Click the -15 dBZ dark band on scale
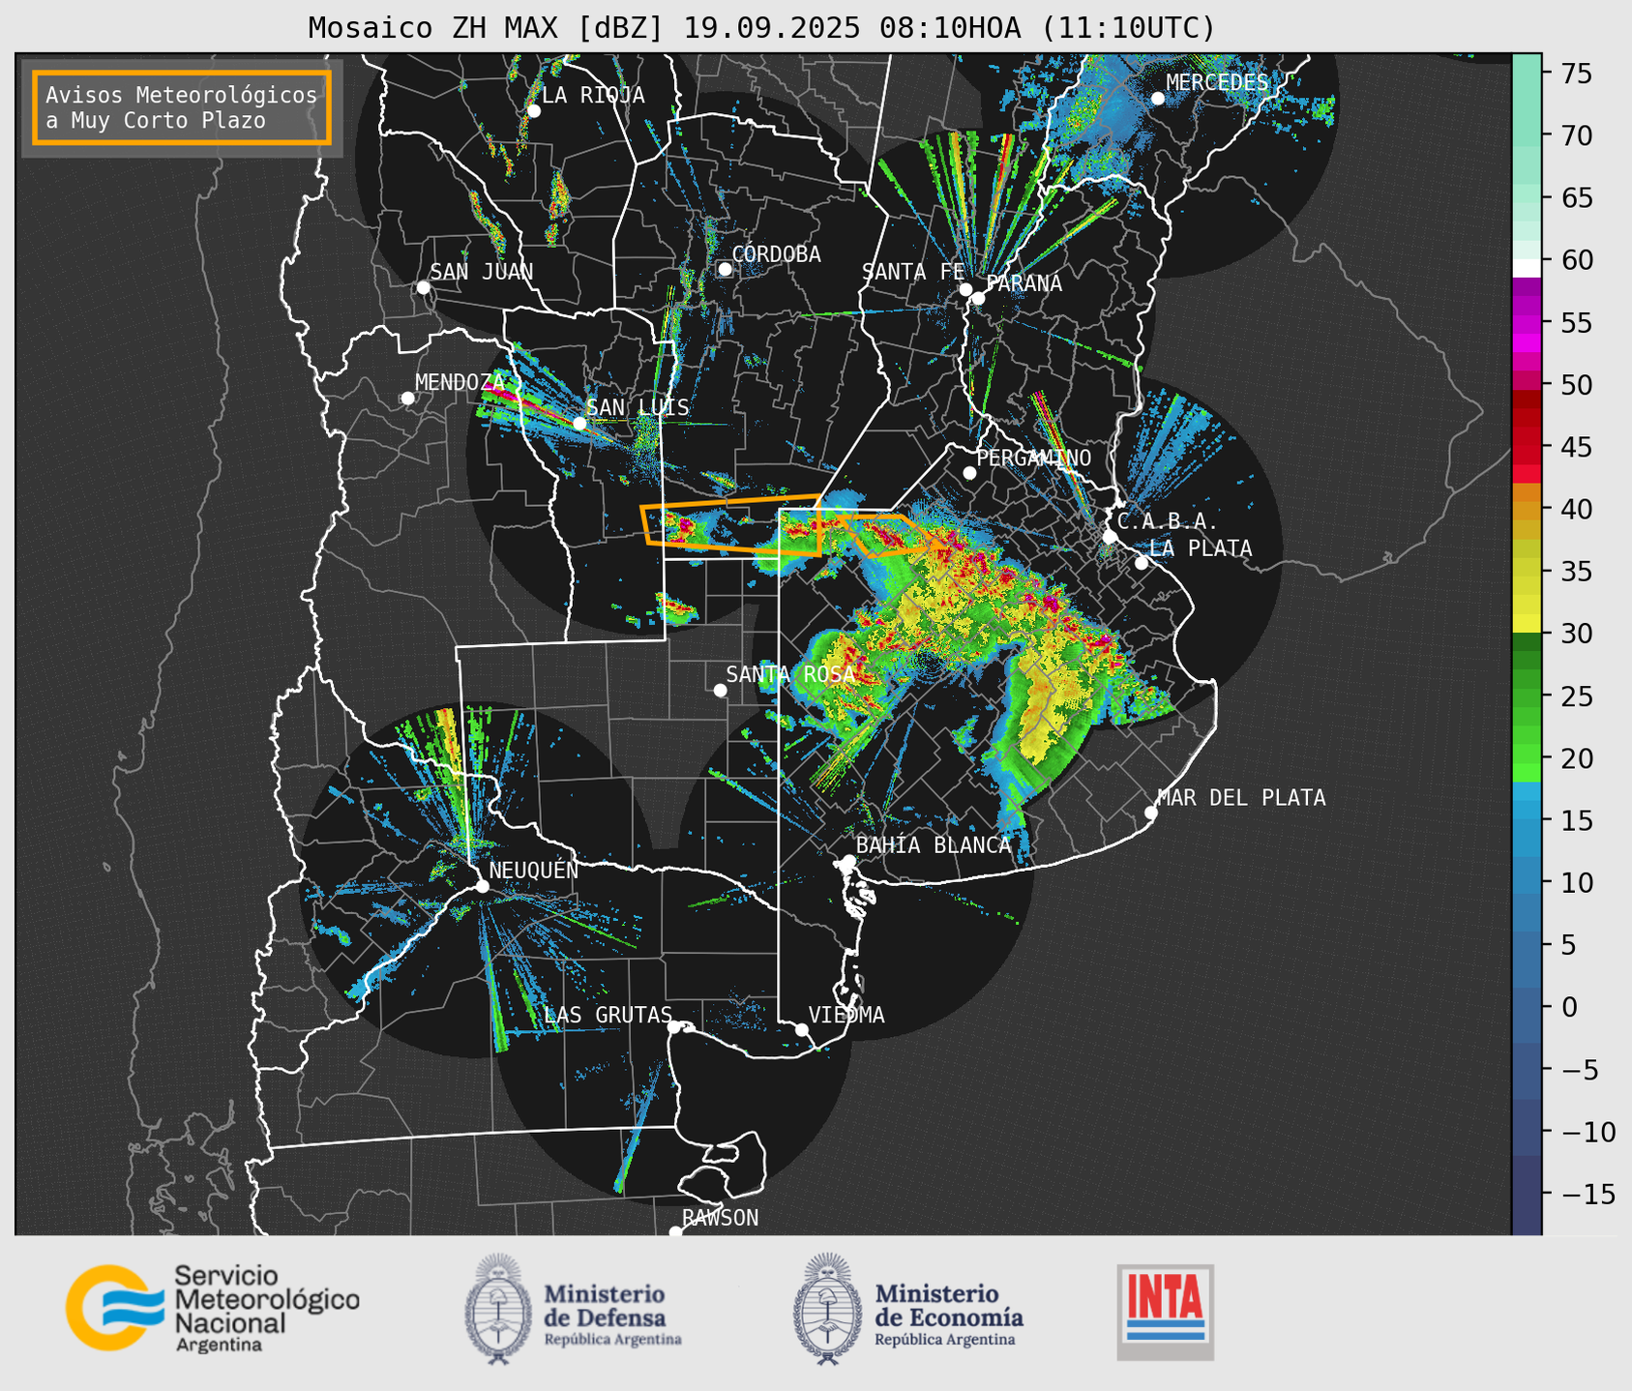This screenshot has height=1391, width=1632. point(1527,1194)
